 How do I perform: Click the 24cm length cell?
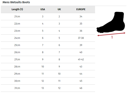(x=17, y=38)
